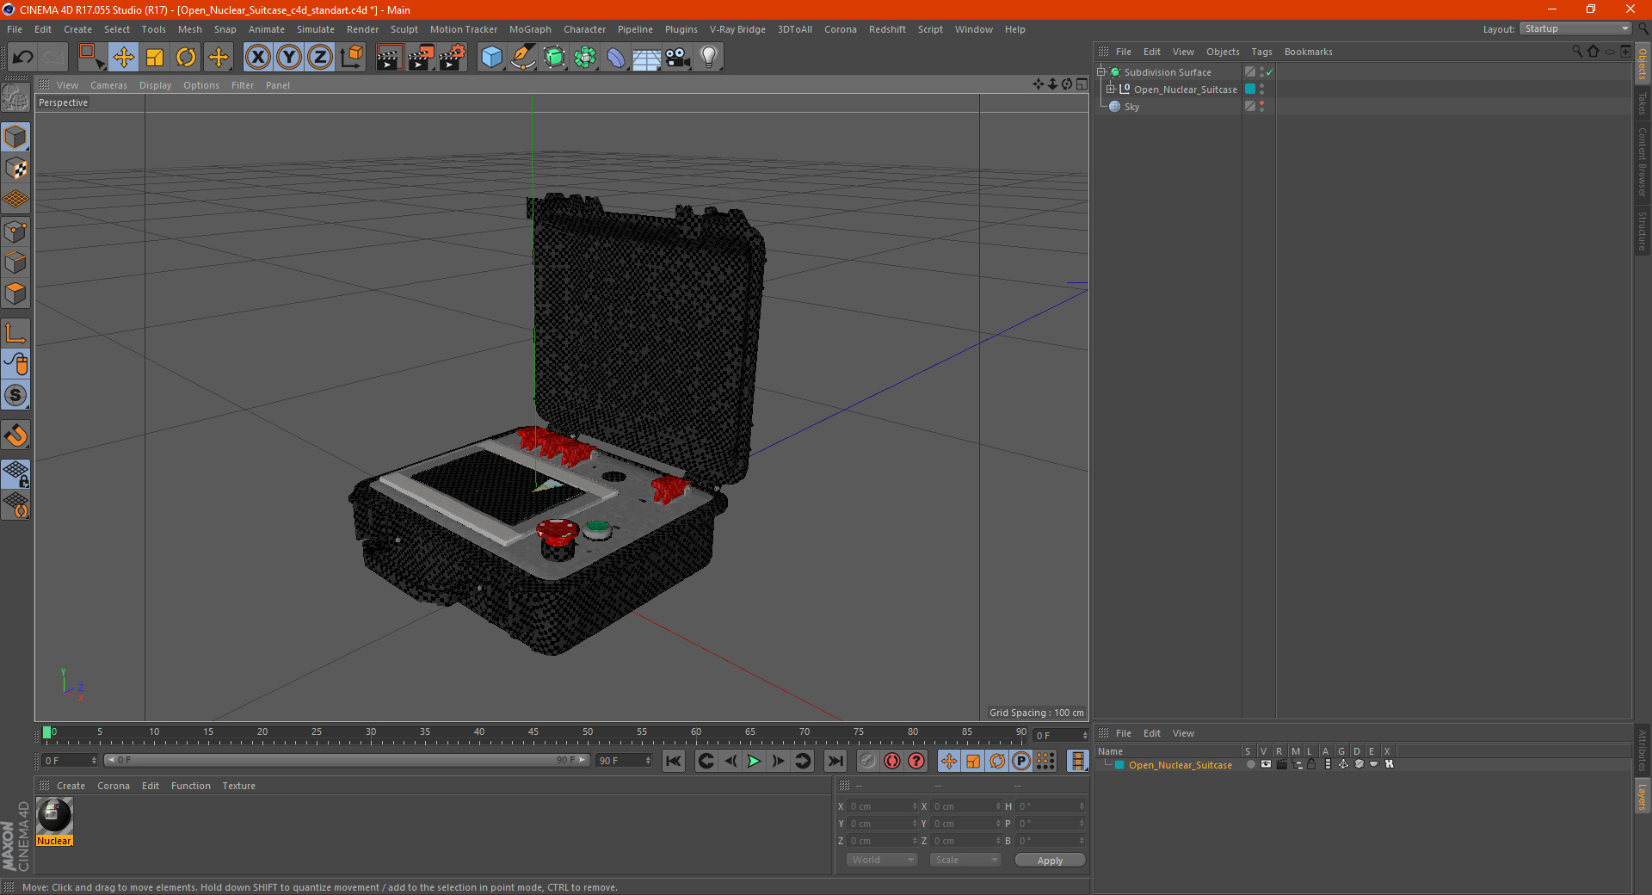Toggle layer Solo dot for Open_Nuclear_Suitcase
Screen dimensions: 1652x895
(1250, 764)
